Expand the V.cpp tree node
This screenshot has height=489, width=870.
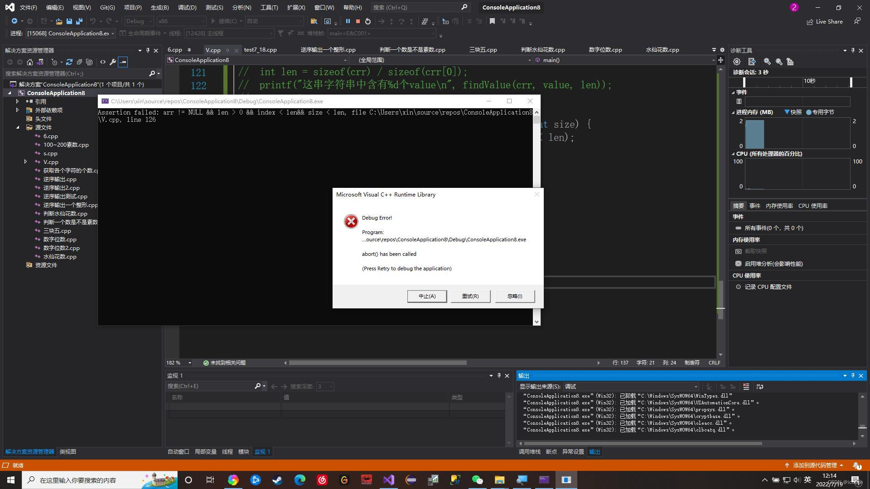pos(25,162)
